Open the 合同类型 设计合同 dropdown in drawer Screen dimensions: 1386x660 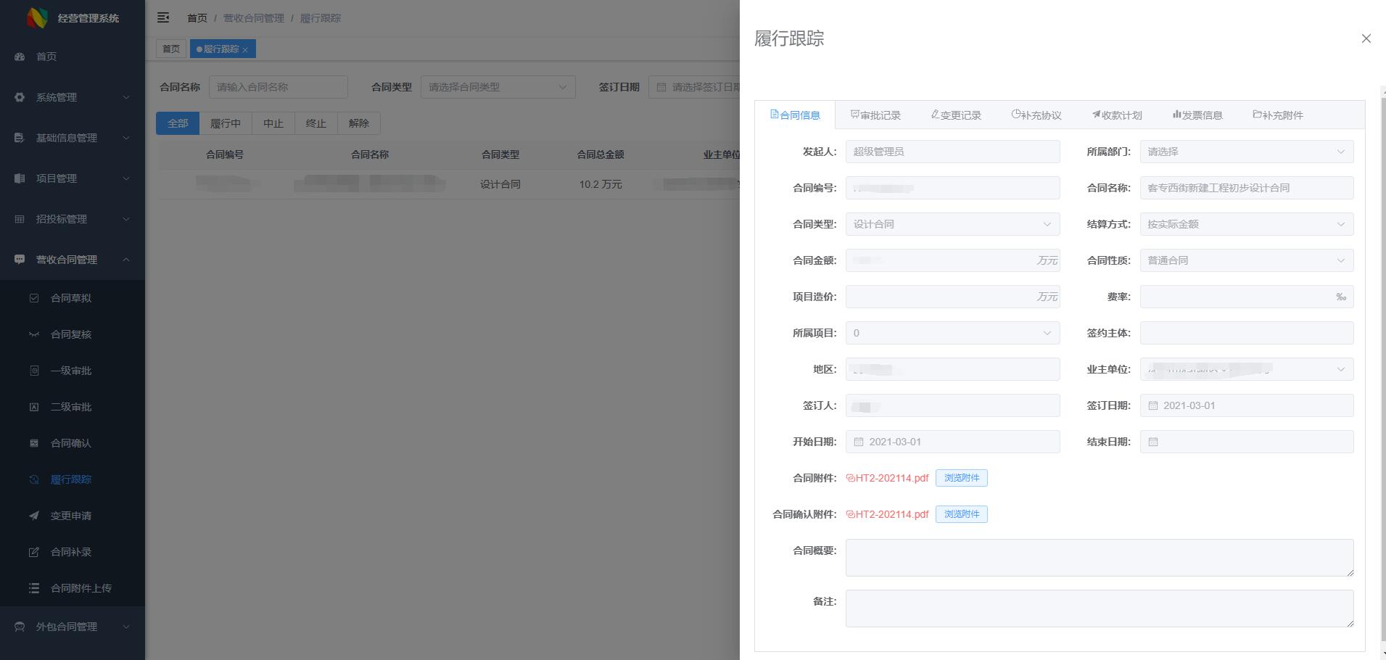(952, 224)
